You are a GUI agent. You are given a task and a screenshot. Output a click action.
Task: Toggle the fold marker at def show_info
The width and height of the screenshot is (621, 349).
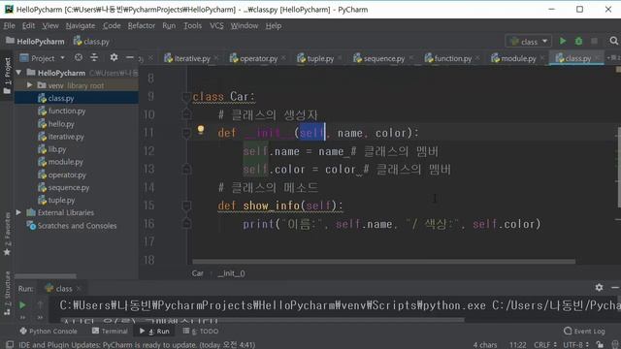pyautogui.click(x=186, y=206)
